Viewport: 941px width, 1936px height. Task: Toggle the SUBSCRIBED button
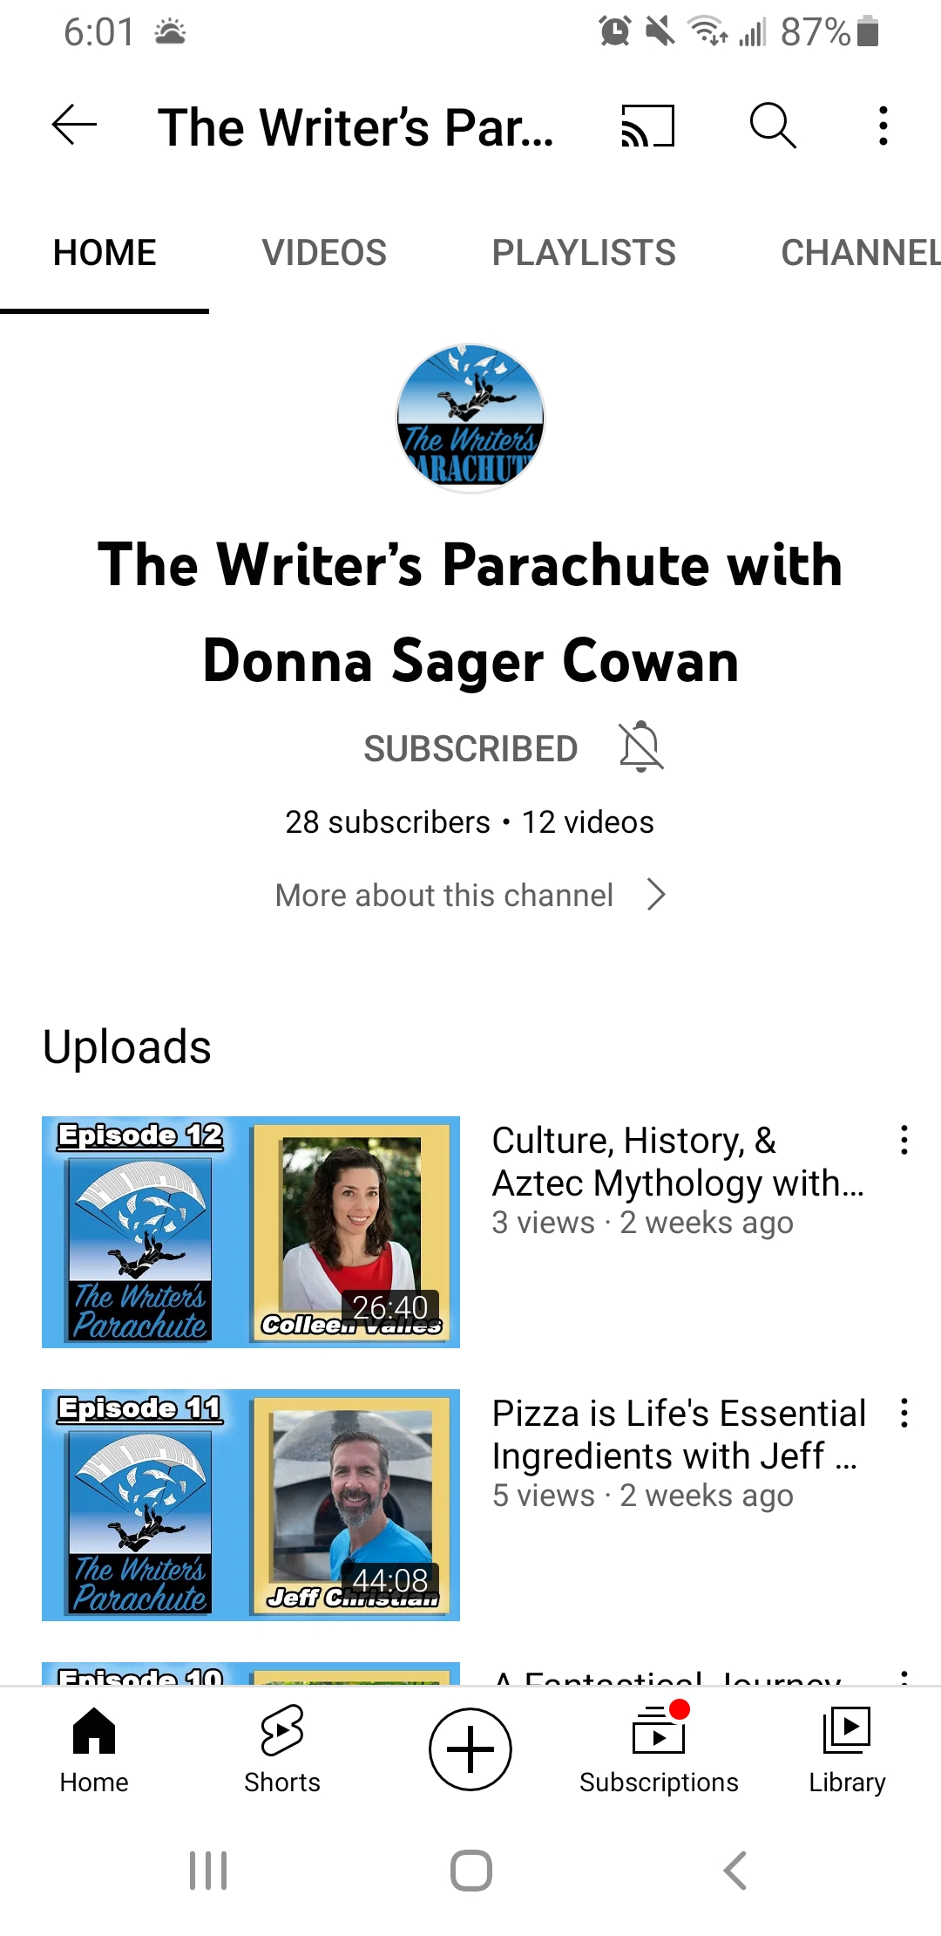coord(470,749)
